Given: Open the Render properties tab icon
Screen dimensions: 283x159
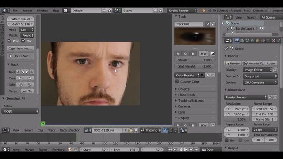Looking at the screenshot, I should tap(237, 41).
